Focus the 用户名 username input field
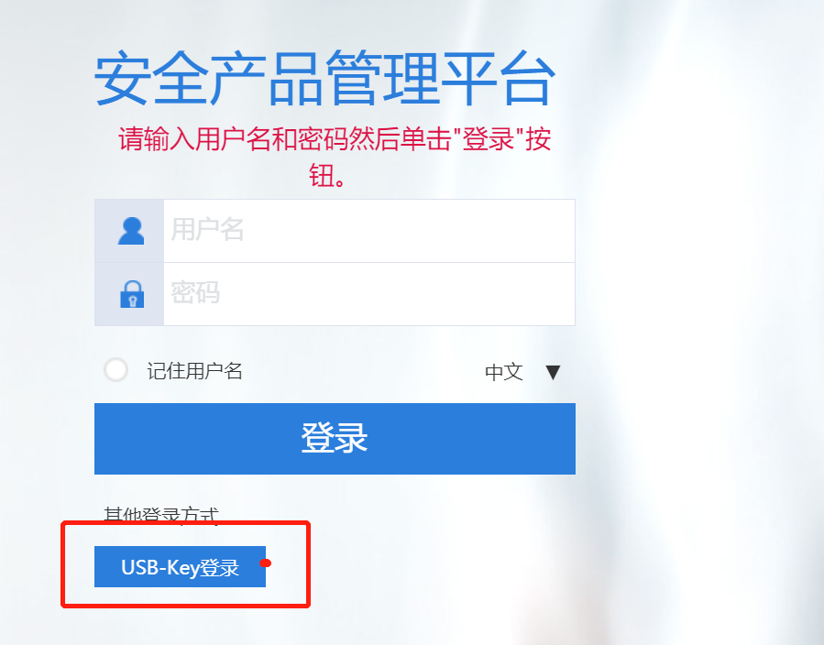The width and height of the screenshot is (824, 645). [368, 231]
